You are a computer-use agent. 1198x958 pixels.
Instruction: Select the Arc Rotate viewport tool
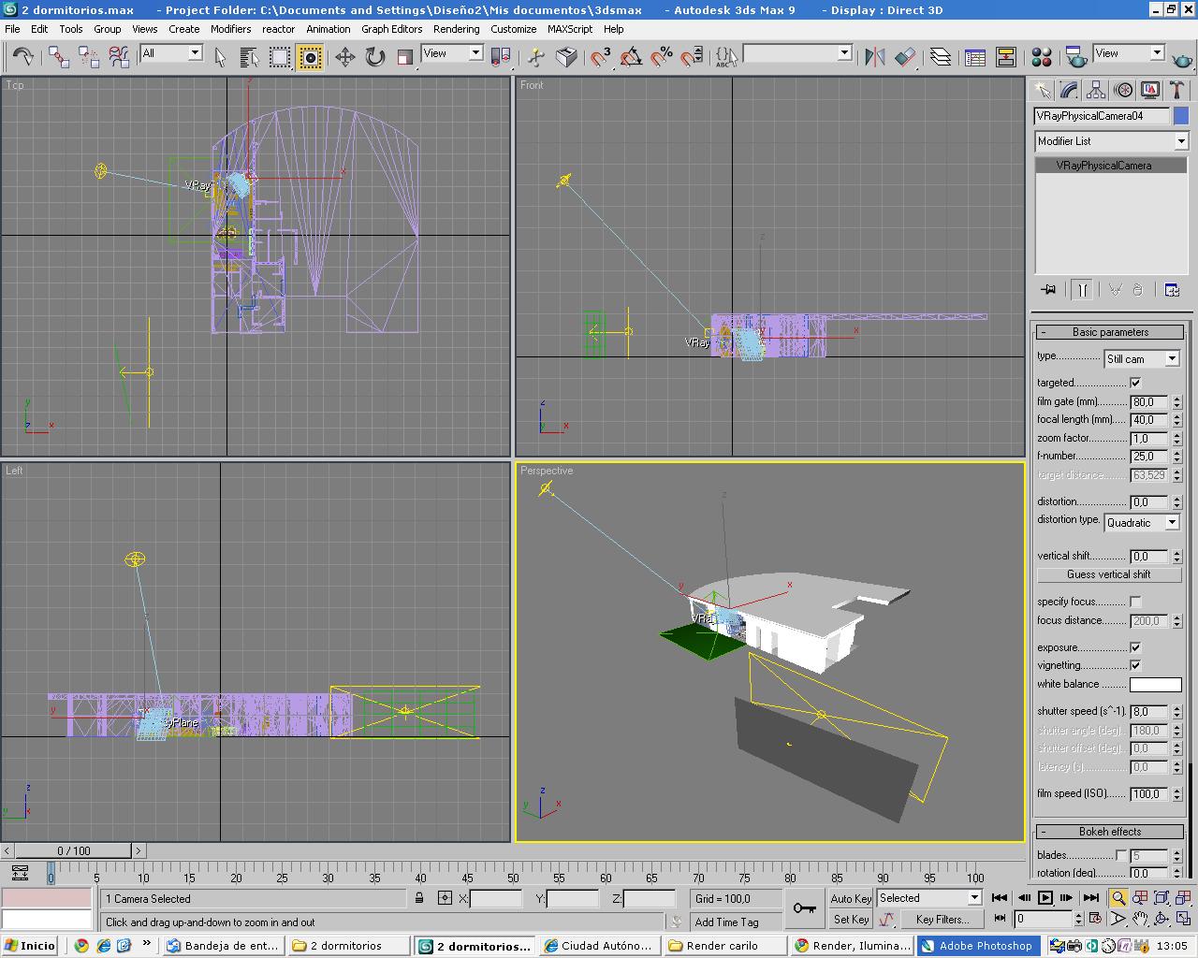(x=1161, y=919)
